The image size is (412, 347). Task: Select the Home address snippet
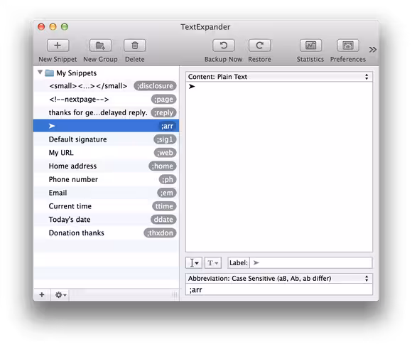tap(106, 166)
